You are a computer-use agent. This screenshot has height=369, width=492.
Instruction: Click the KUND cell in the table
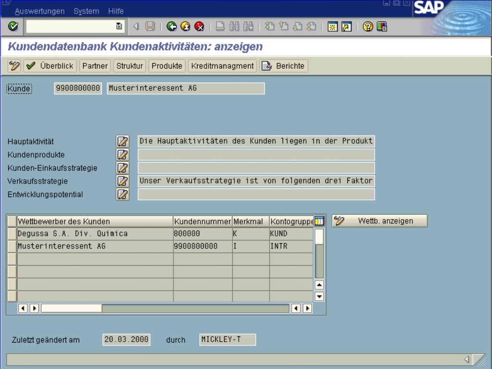pos(291,234)
